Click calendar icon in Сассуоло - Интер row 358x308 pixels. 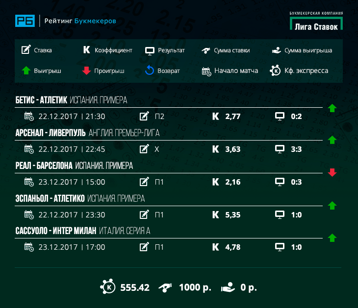point(29,247)
